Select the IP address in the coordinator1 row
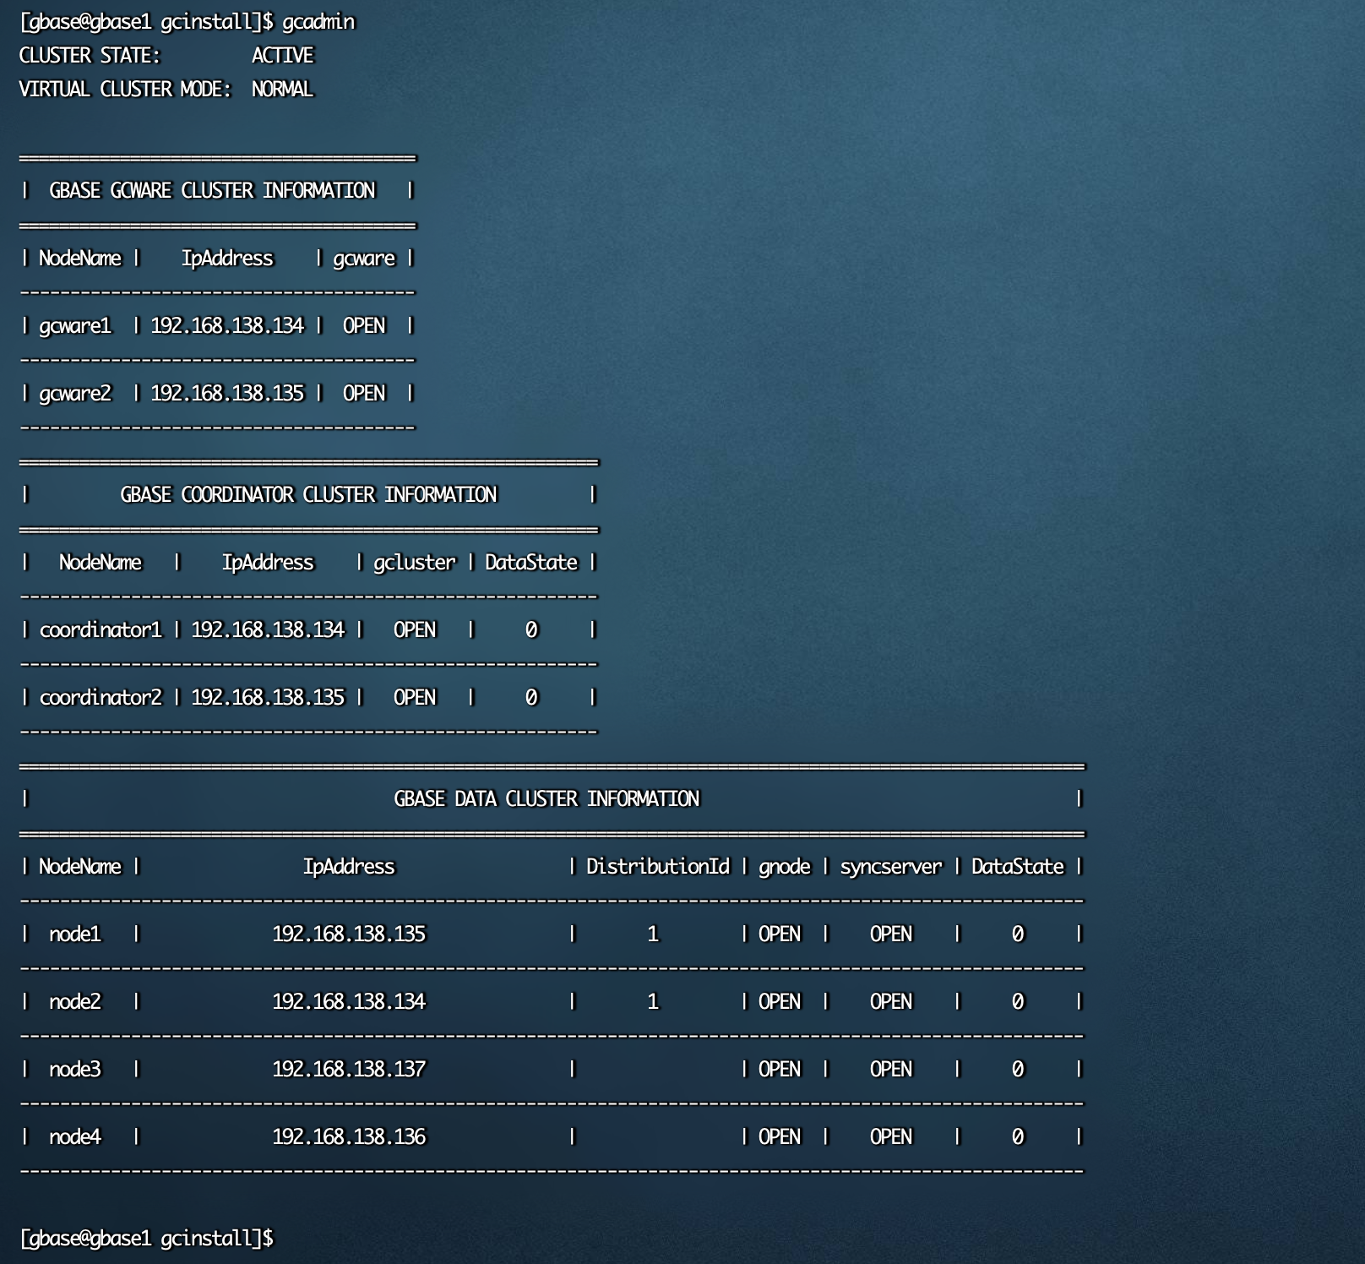The height and width of the screenshot is (1264, 1365). click(268, 630)
